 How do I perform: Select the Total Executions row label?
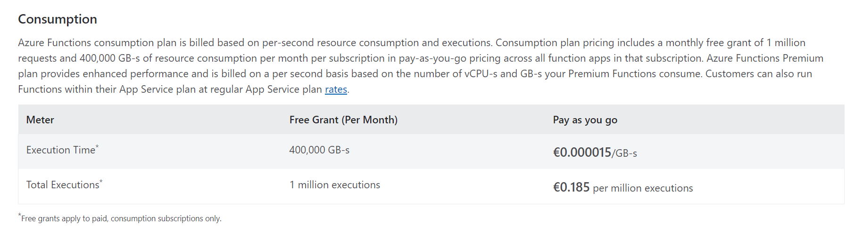(63, 185)
